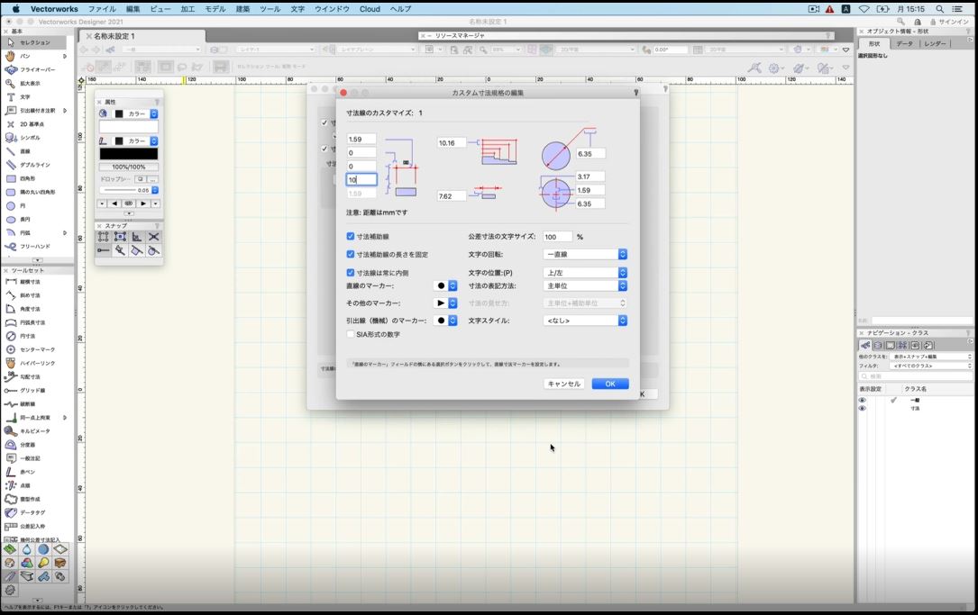The width and height of the screenshot is (978, 615).
Task: Switch to the レンダー tab in Object Info
Action: 935,43
